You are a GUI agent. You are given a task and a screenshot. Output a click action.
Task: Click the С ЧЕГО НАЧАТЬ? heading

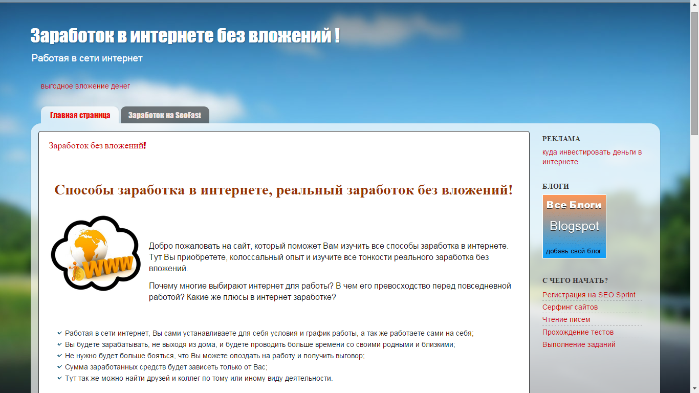coord(575,280)
